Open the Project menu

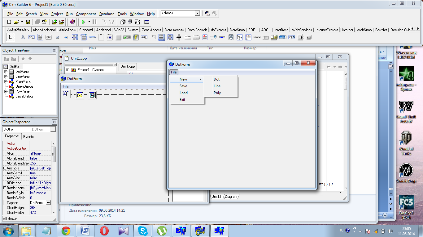57,14
